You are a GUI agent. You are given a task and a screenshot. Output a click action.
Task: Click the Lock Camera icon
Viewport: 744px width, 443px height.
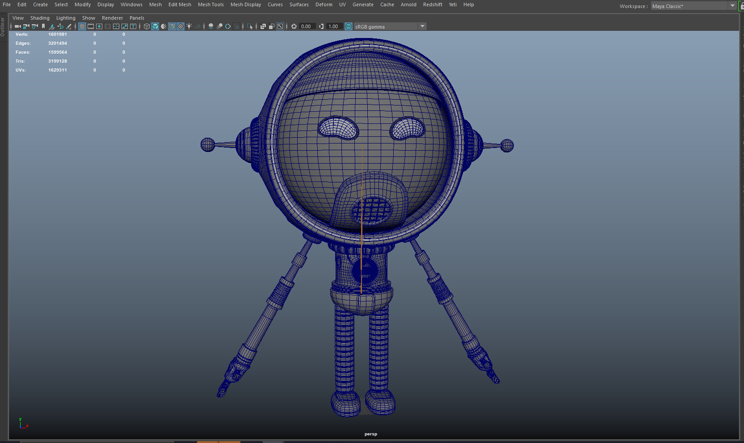pyautogui.click(x=26, y=26)
